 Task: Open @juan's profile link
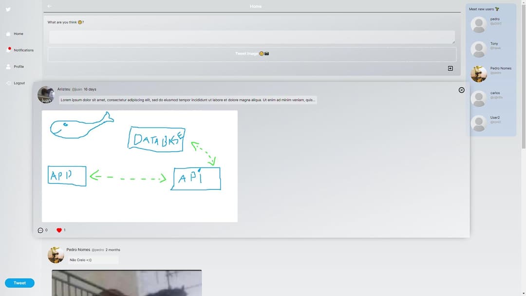[76, 89]
